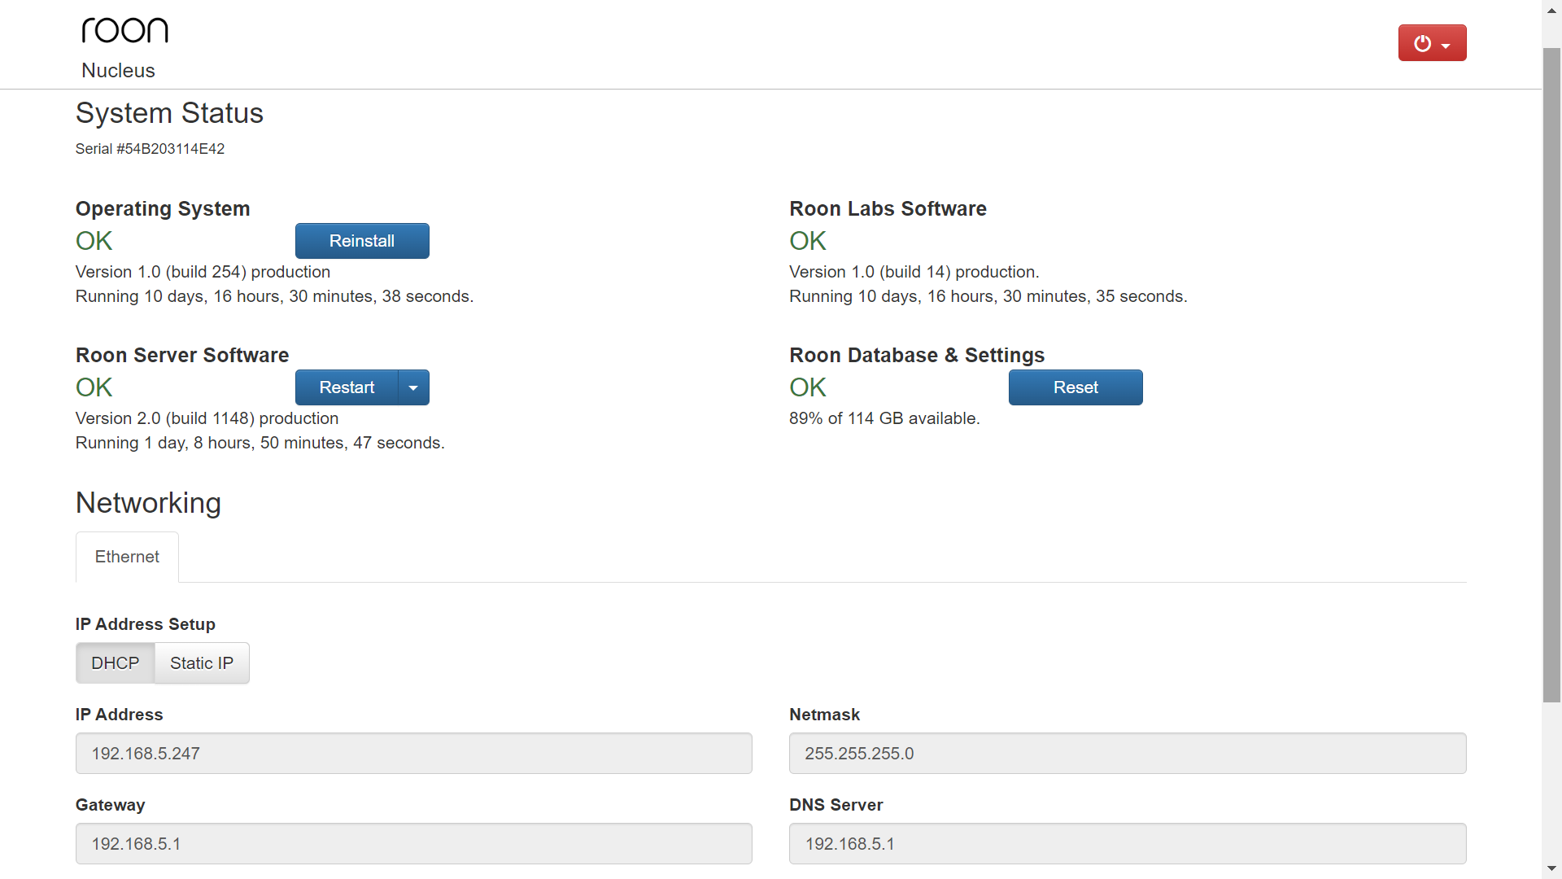This screenshot has height=879, width=1562.
Task: Click the IP Address field 192.168.5.247
Action: coord(413,754)
